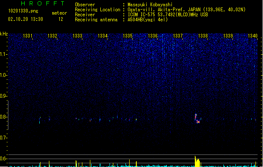Click the 1332 time marker
The width and height of the screenshot is (263, 167).
click(x=53, y=35)
